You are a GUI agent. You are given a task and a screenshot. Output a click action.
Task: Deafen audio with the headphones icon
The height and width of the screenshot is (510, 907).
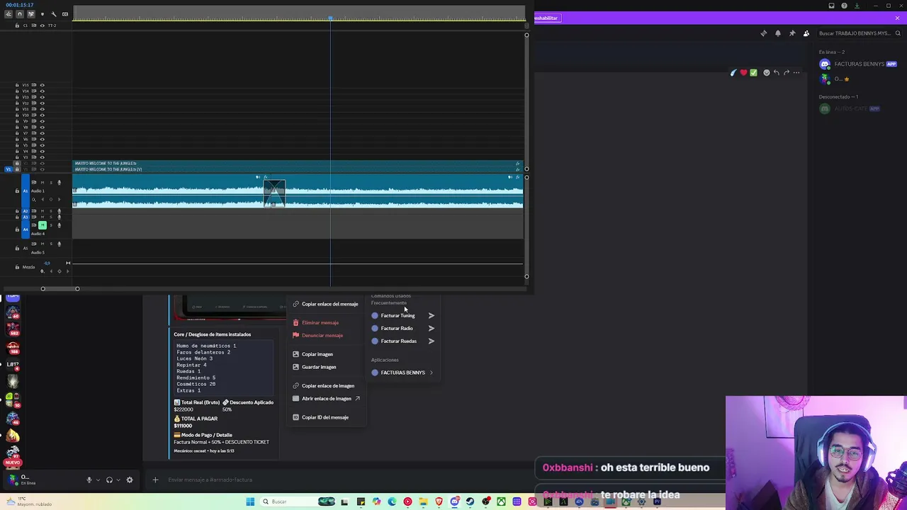[109, 480]
